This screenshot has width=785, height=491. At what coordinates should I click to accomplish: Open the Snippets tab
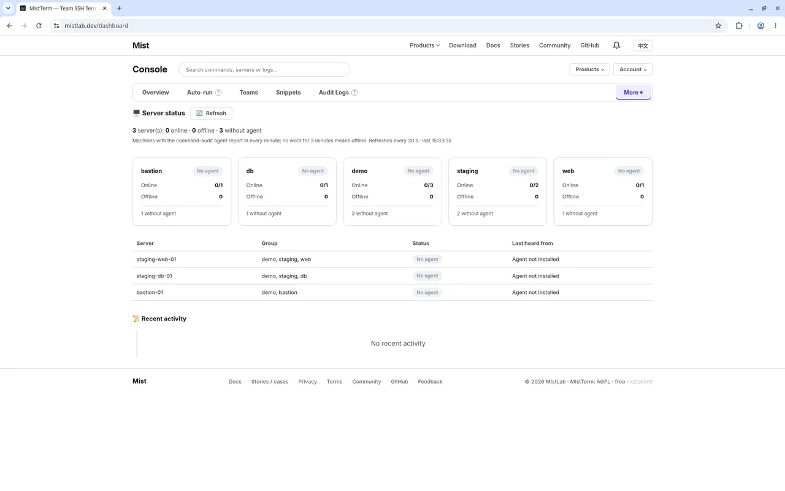pyautogui.click(x=288, y=93)
